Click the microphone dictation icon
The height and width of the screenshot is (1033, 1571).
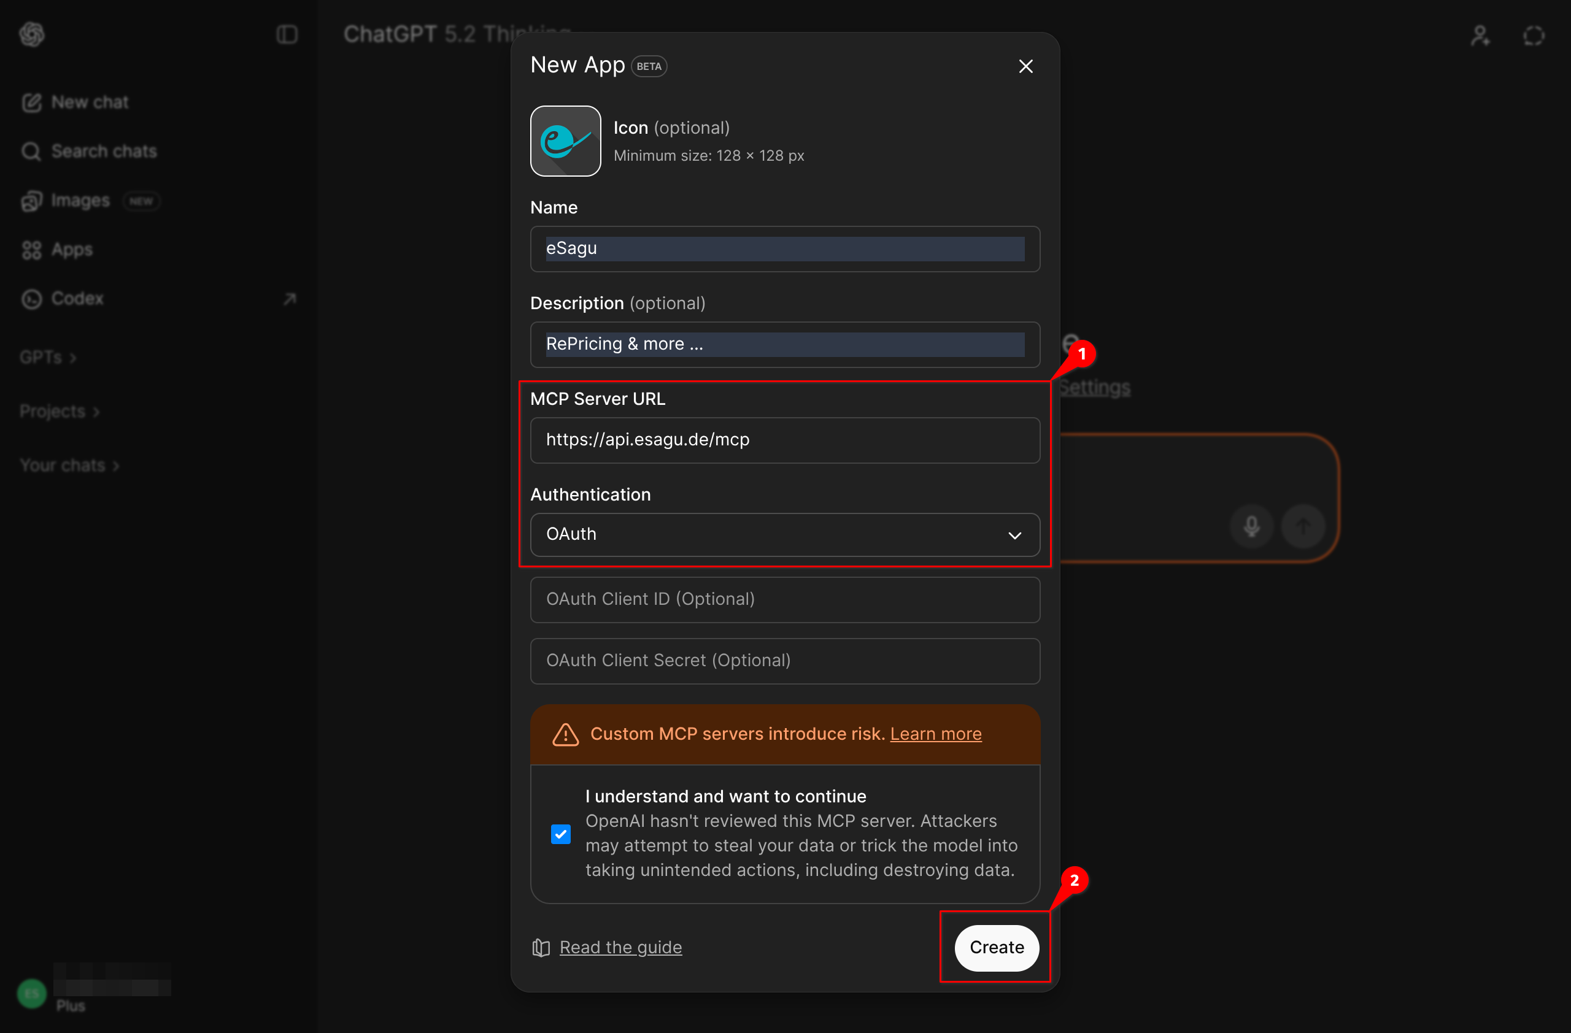tap(1251, 526)
